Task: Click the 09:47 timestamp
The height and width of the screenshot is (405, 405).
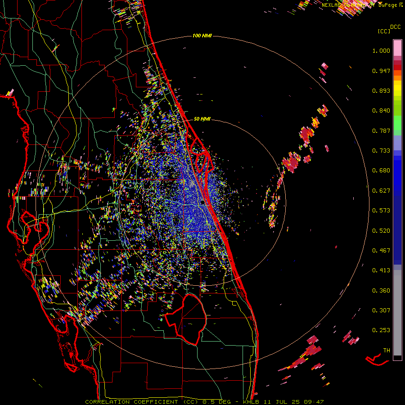Action: coord(314,402)
